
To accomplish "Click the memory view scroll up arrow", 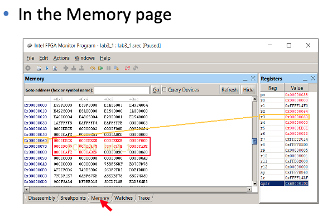I will click(x=255, y=99).
